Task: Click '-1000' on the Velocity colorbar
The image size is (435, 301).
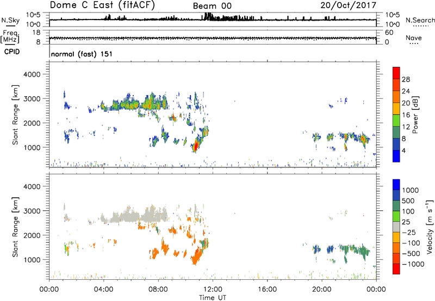Action: (413, 264)
